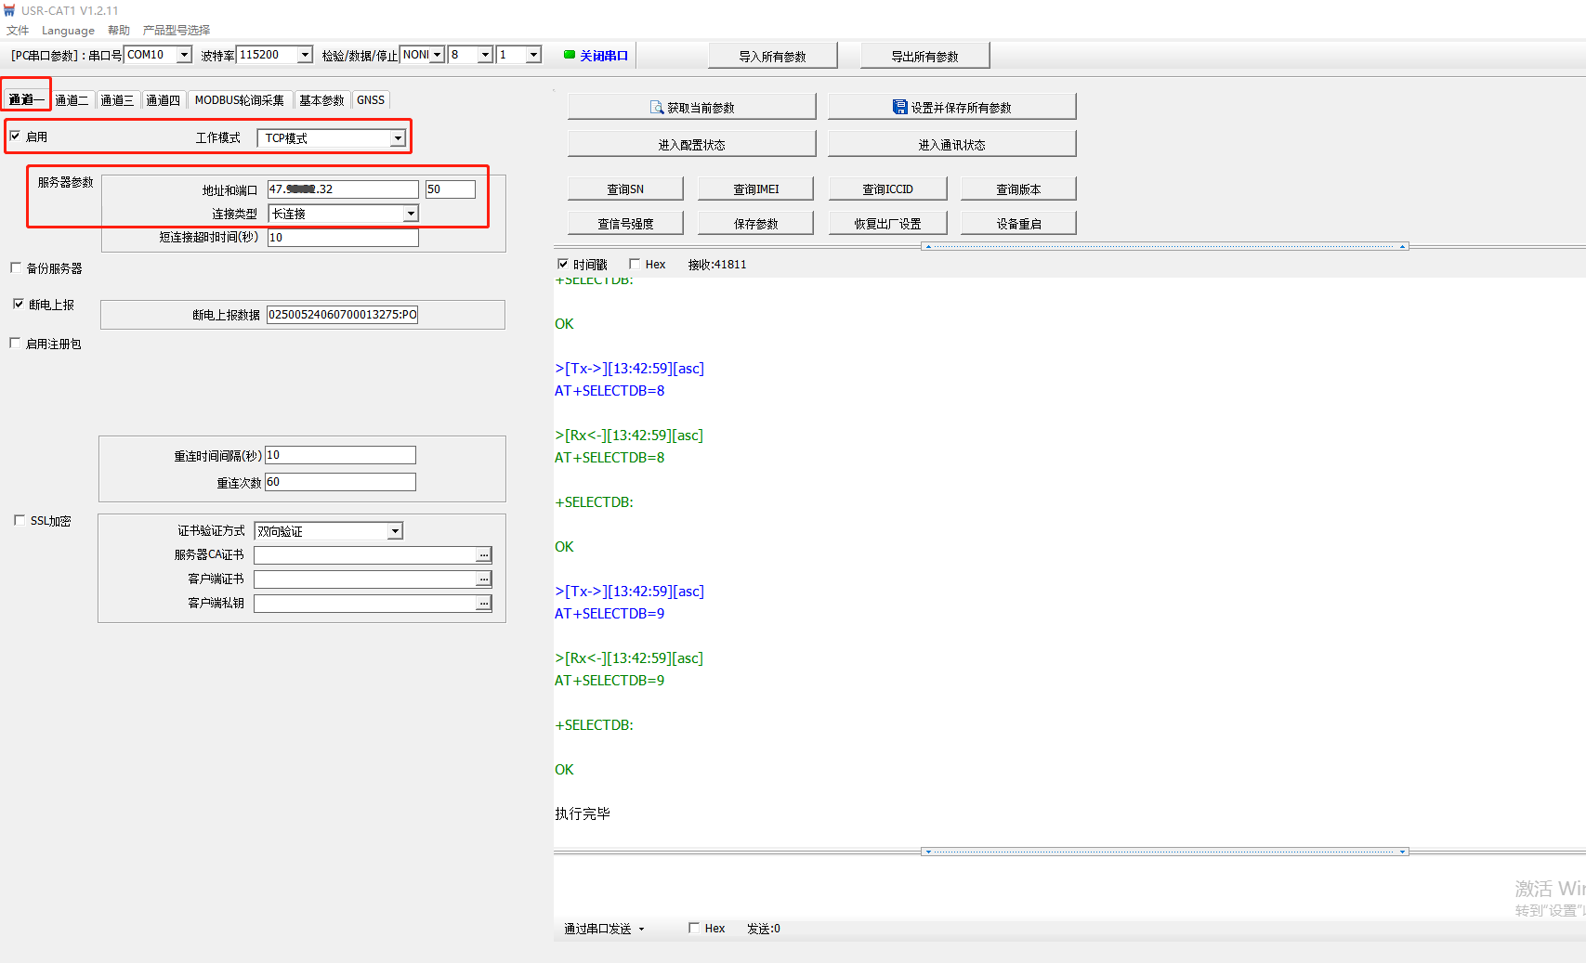Toggle the SSL加密 checkbox
The width and height of the screenshot is (1586, 963).
(20, 520)
